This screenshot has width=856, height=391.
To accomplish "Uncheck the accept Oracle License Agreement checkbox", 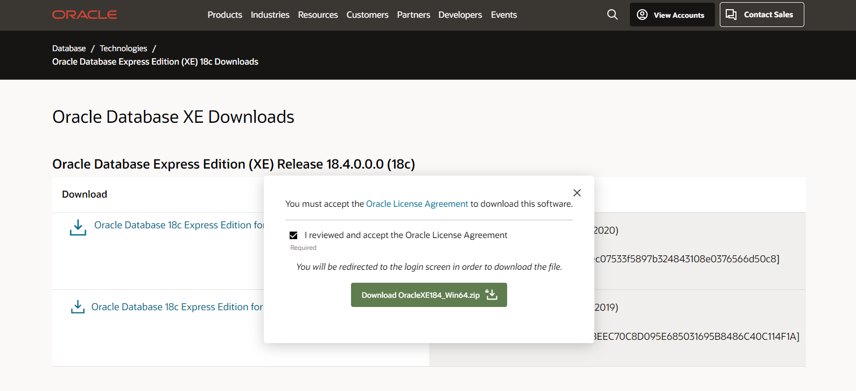I will tap(293, 235).
